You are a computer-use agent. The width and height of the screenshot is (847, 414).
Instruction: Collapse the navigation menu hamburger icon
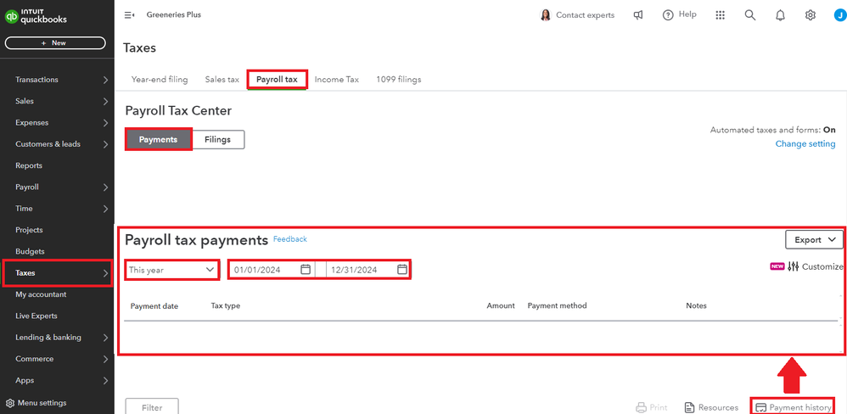129,15
